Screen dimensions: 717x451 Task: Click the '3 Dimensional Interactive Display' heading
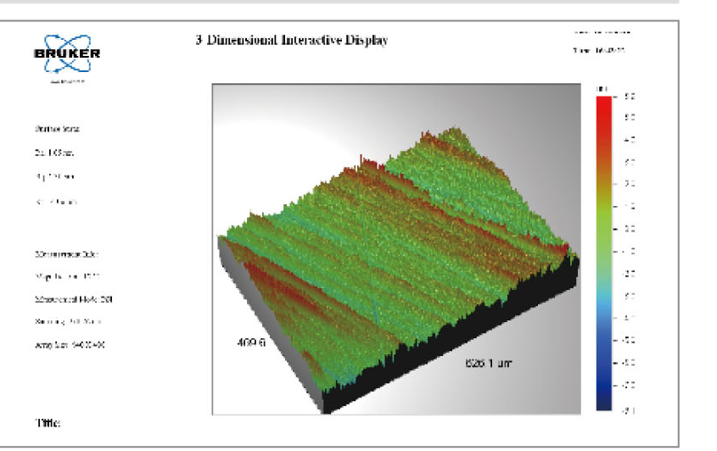[x=292, y=40]
